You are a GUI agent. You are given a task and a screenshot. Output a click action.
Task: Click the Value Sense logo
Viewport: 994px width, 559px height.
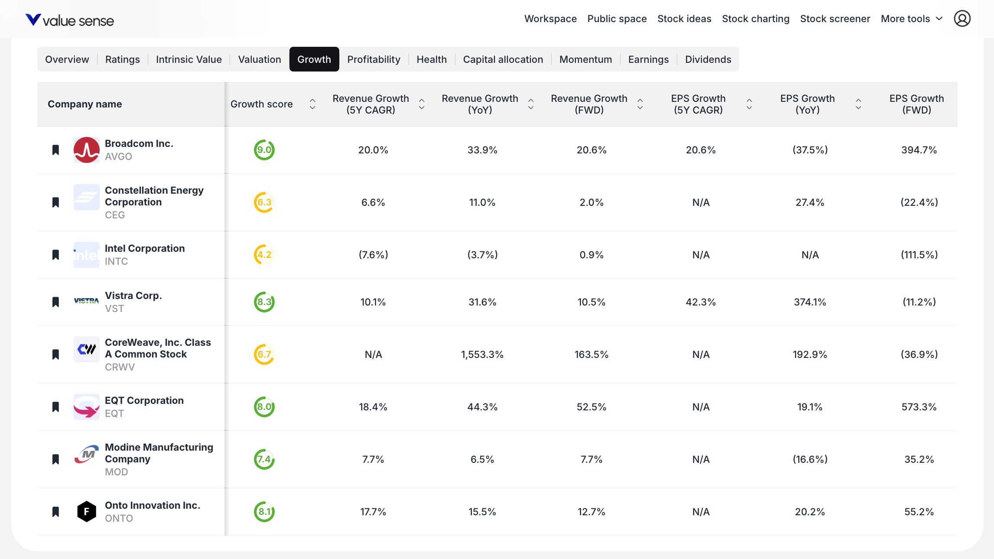(x=69, y=20)
